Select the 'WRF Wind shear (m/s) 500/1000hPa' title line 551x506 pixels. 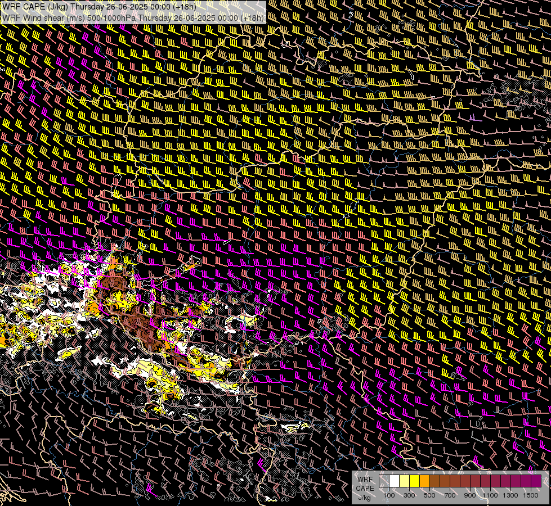(133, 18)
